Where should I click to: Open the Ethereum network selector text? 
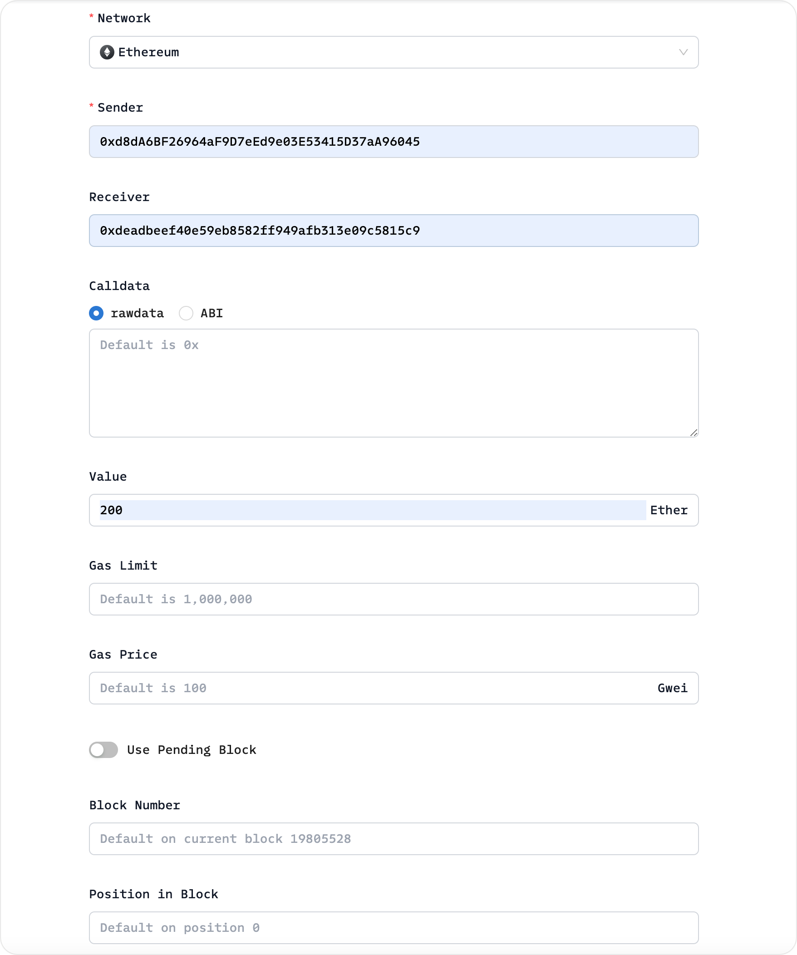coord(148,52)
